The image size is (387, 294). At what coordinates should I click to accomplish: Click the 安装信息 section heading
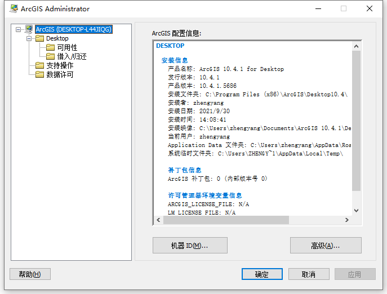[x=175, y=60]
